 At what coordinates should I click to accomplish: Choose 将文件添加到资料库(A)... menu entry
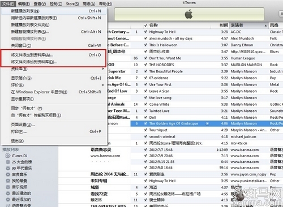click(x=54, y=55)
